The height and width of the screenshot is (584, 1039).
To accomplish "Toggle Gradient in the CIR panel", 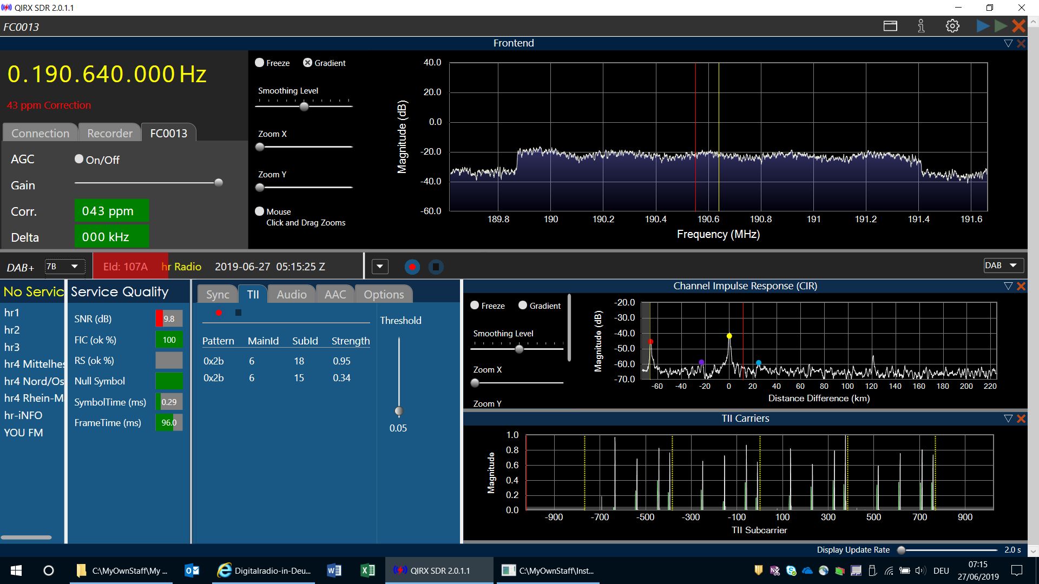I will pos(523,306).
